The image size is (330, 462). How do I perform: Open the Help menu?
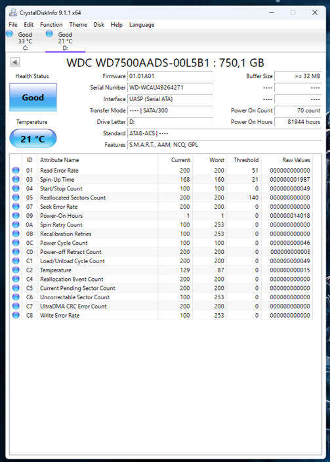(x=116, y=25)
